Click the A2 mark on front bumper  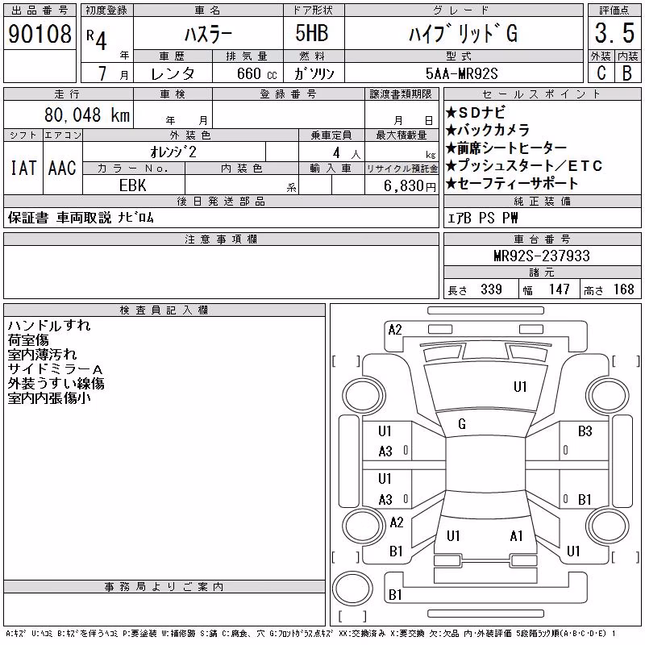point(395,330)
